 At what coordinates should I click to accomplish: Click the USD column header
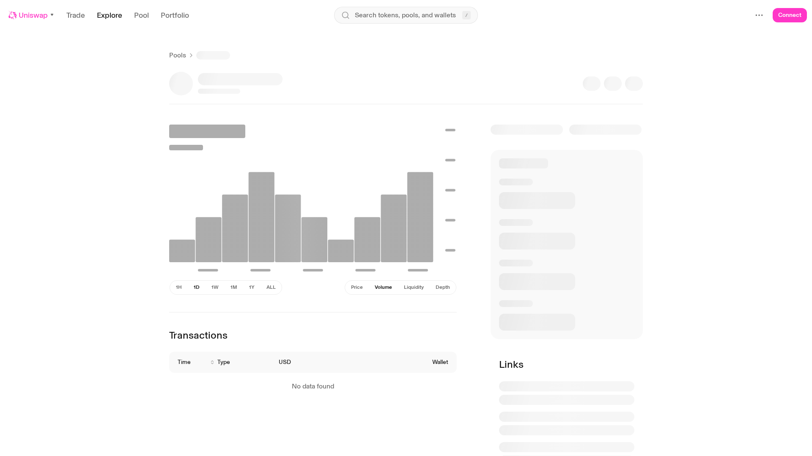(285, 362)
